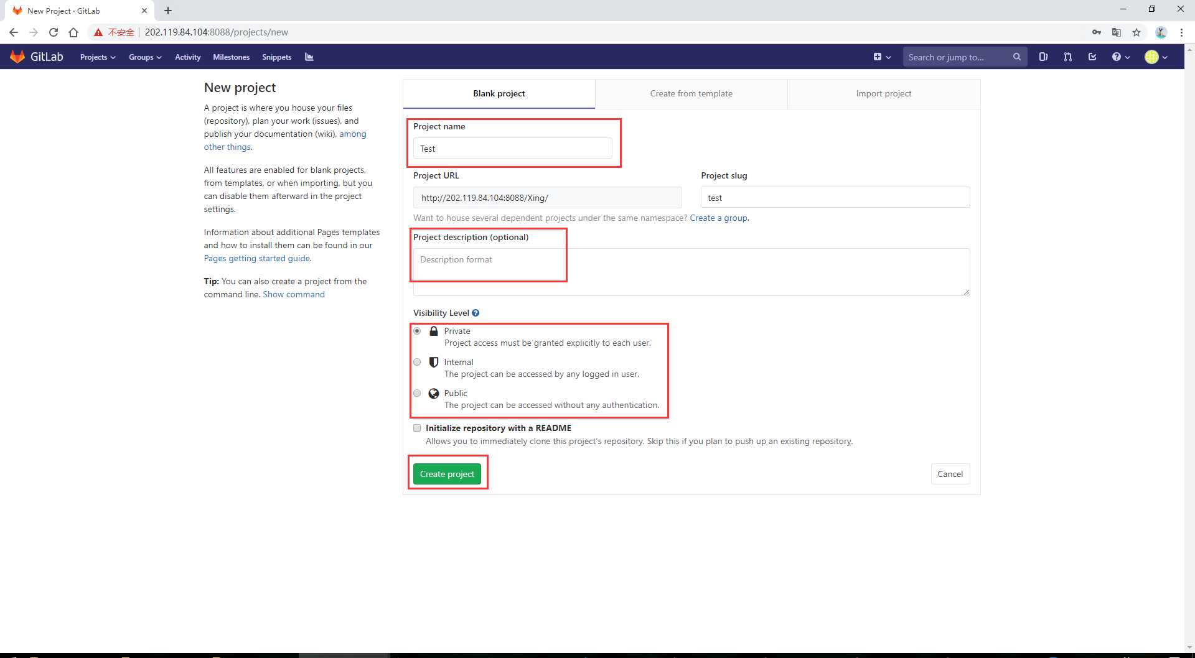Switch to Import project tab
The width and height of the screenshot is (1195, 658).
point(884,94)
